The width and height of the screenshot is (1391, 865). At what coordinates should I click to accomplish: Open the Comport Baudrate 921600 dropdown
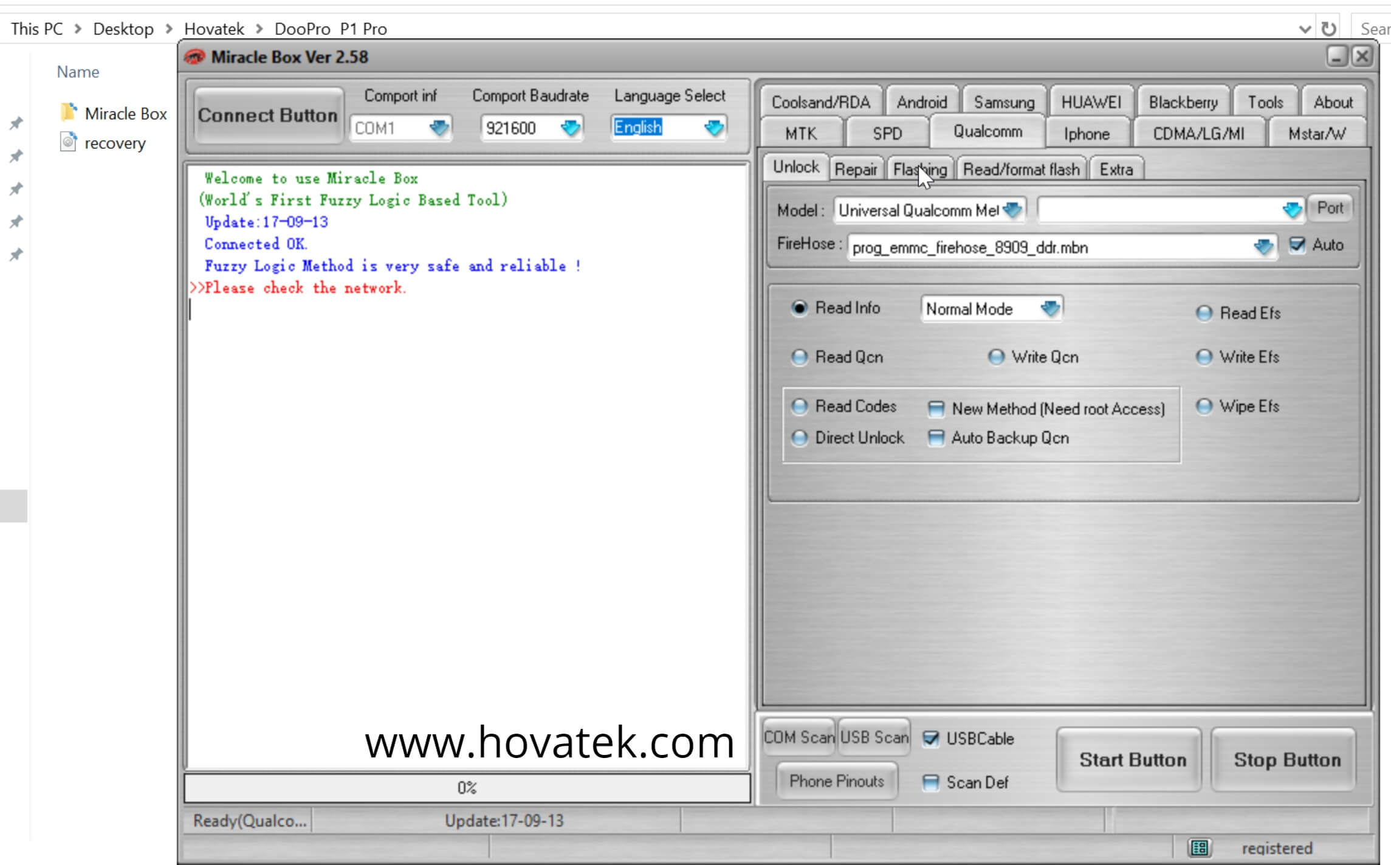click(x=570, y=128)
